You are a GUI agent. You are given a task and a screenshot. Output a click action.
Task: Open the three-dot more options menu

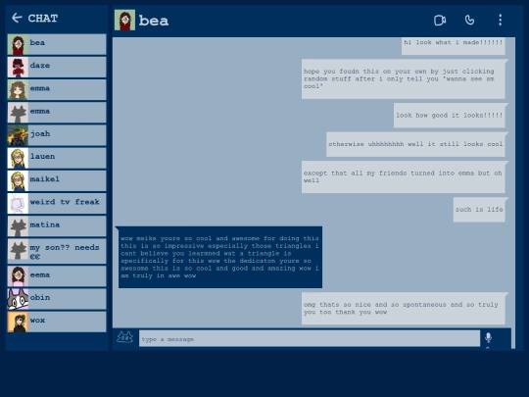tap(500, 20)
